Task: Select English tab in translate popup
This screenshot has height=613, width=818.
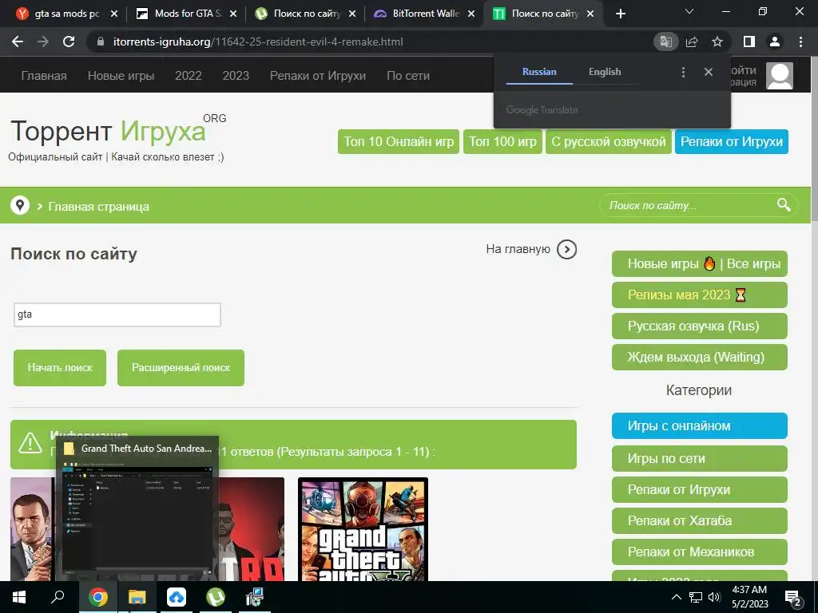Action: [605, 72]
